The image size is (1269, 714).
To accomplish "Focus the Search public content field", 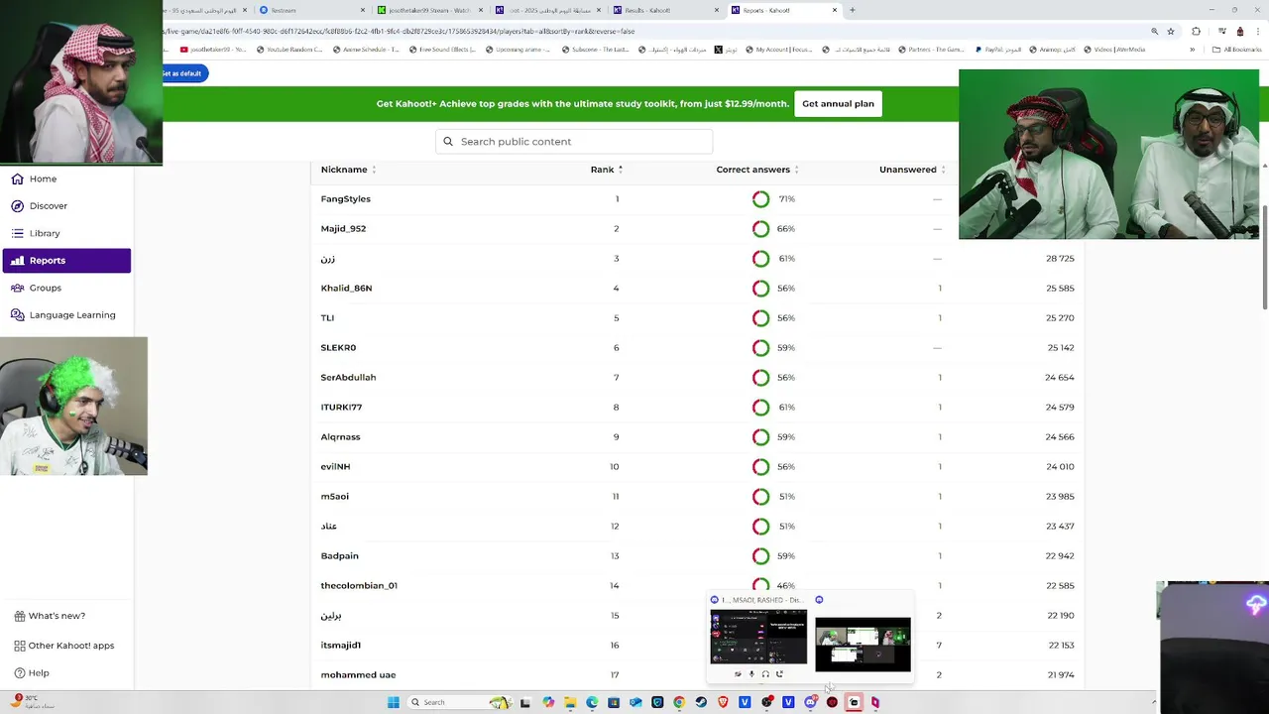I will coord(574,142).
